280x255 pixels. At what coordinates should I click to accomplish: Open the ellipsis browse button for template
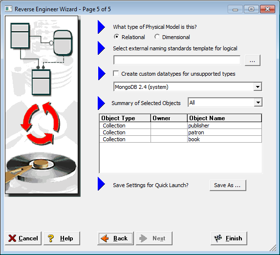click(x=252, y=61)
